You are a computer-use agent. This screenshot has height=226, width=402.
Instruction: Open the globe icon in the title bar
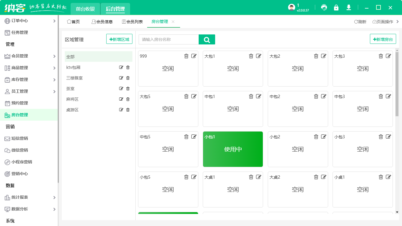(x=324, y=8)
